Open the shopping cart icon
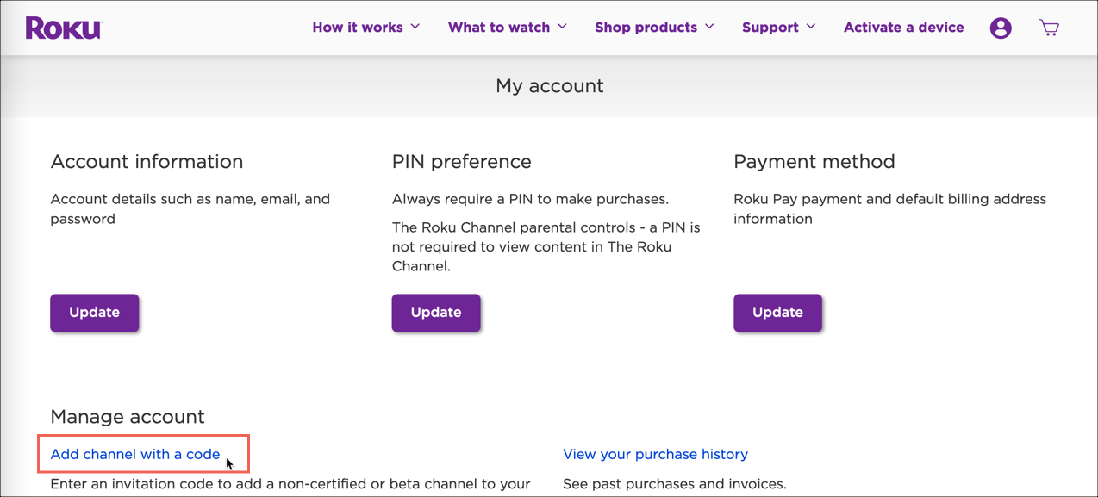The width and height of the screenshot is (1098, 497). (1049, 28)
